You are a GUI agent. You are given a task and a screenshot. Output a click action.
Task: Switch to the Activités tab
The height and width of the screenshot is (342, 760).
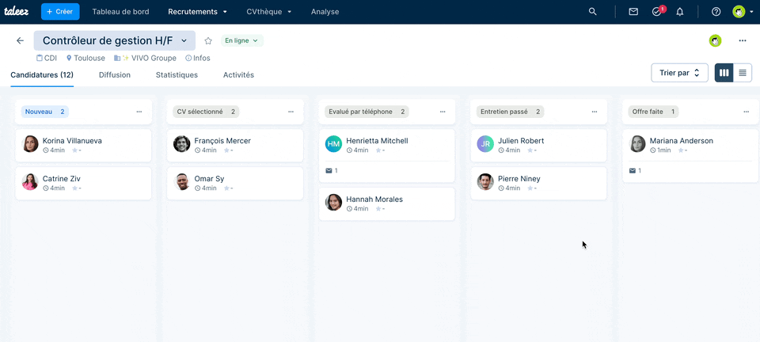[x=238, y=75]
